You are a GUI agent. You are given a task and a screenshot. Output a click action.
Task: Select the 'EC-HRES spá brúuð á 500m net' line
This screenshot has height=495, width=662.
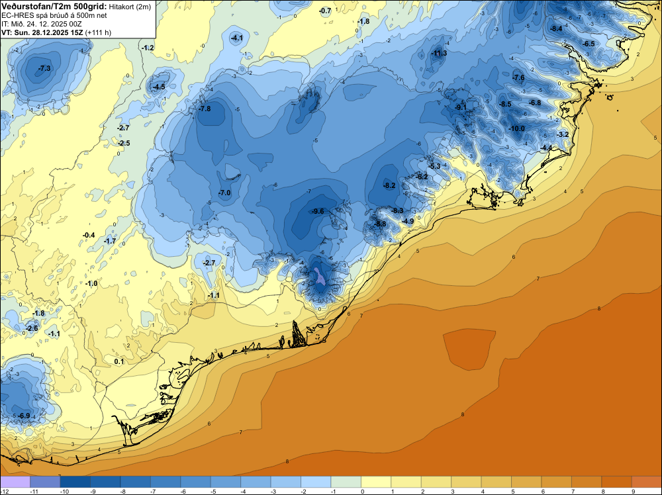(x=54, y=16)
